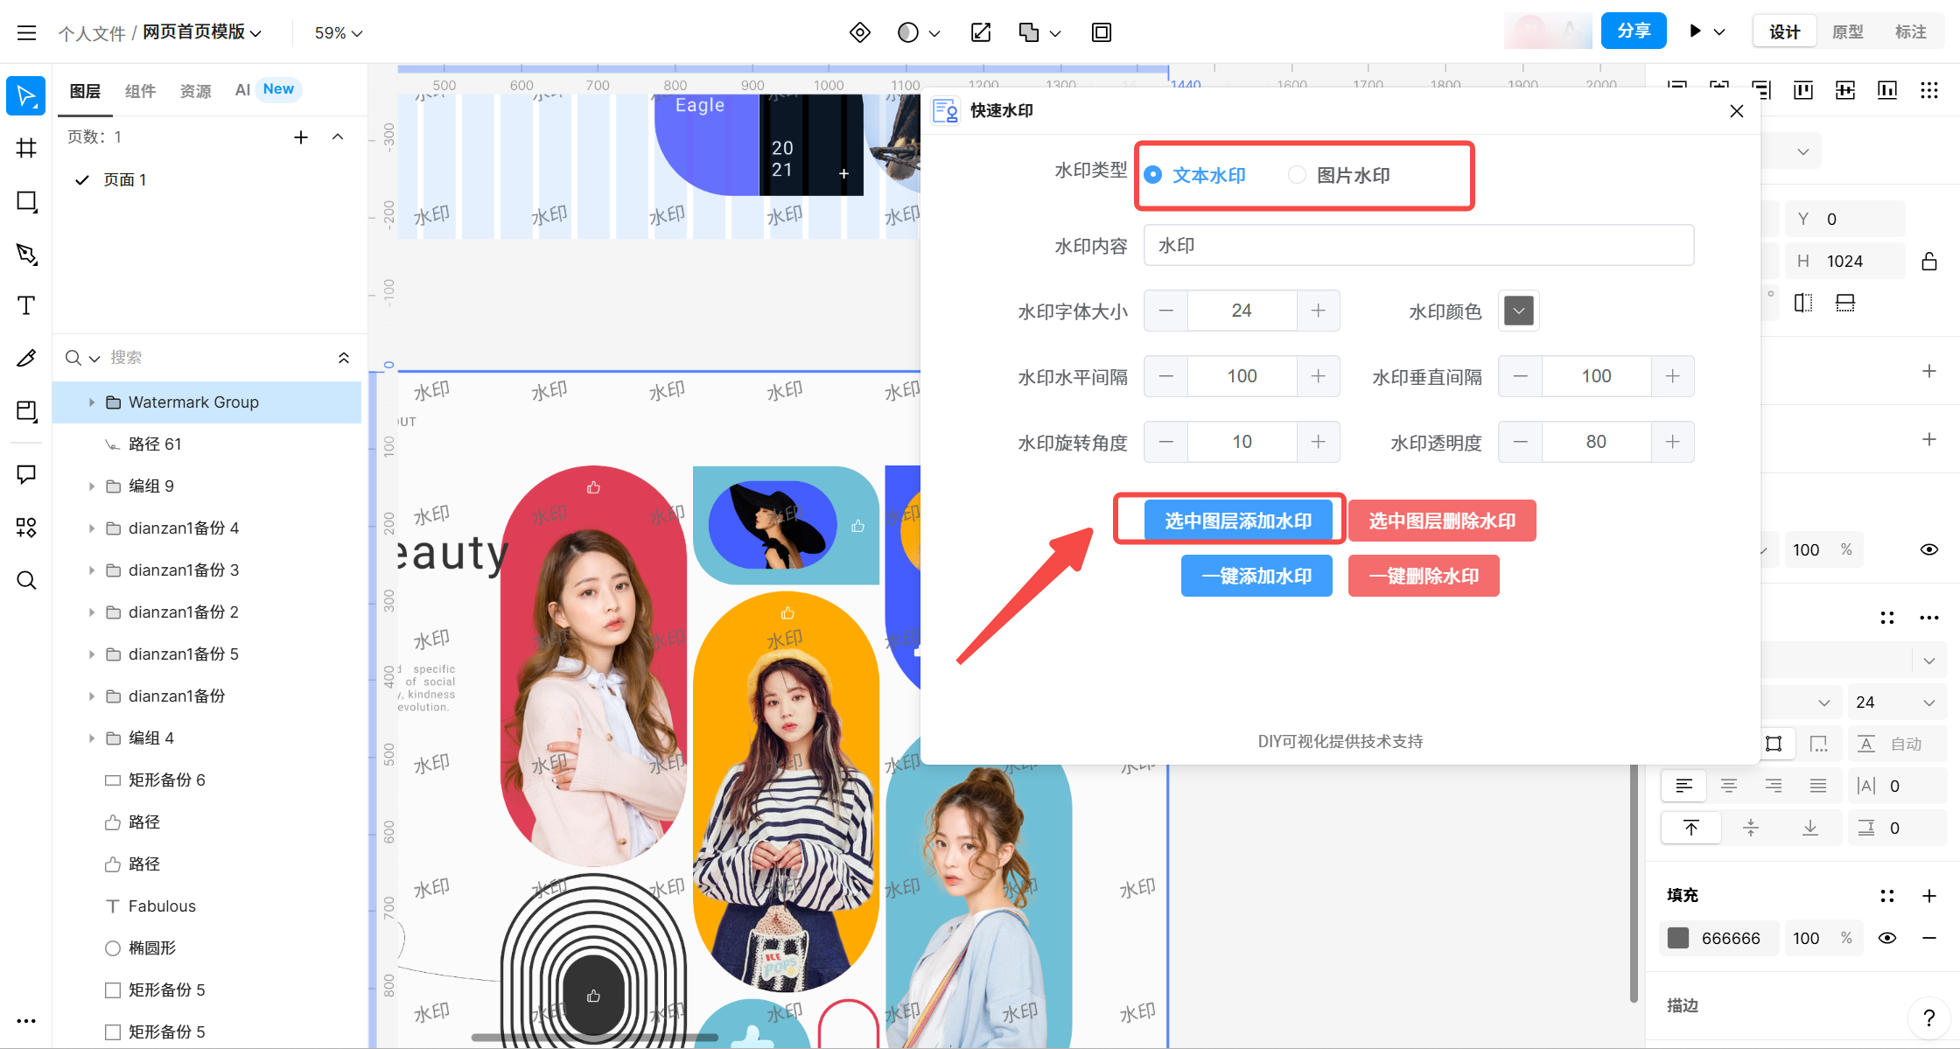Switch to the 组件 tab
Viewport: 1960px width, 1049px height.
[x=140, y=91]
